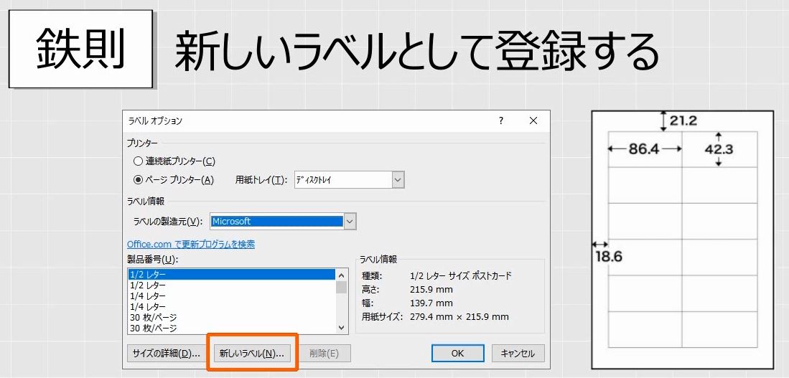Select the 連続紙プリンター radio button

[x=138, y=161]
